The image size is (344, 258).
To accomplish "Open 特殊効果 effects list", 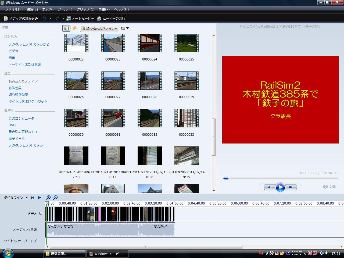I will pos(15,88).
